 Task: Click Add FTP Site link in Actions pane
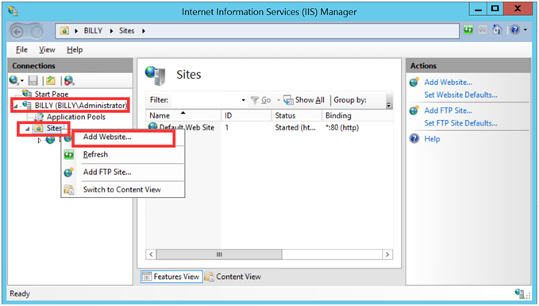[x=449, y=110]
